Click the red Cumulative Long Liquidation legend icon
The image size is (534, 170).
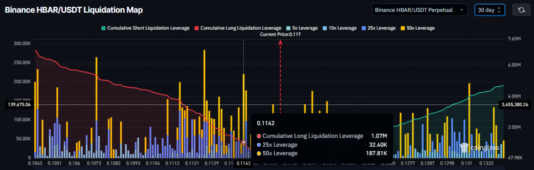[x=196, y=28]
